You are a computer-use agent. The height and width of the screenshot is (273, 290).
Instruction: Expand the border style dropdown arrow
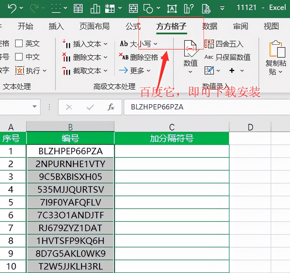[x=65, y=8]
